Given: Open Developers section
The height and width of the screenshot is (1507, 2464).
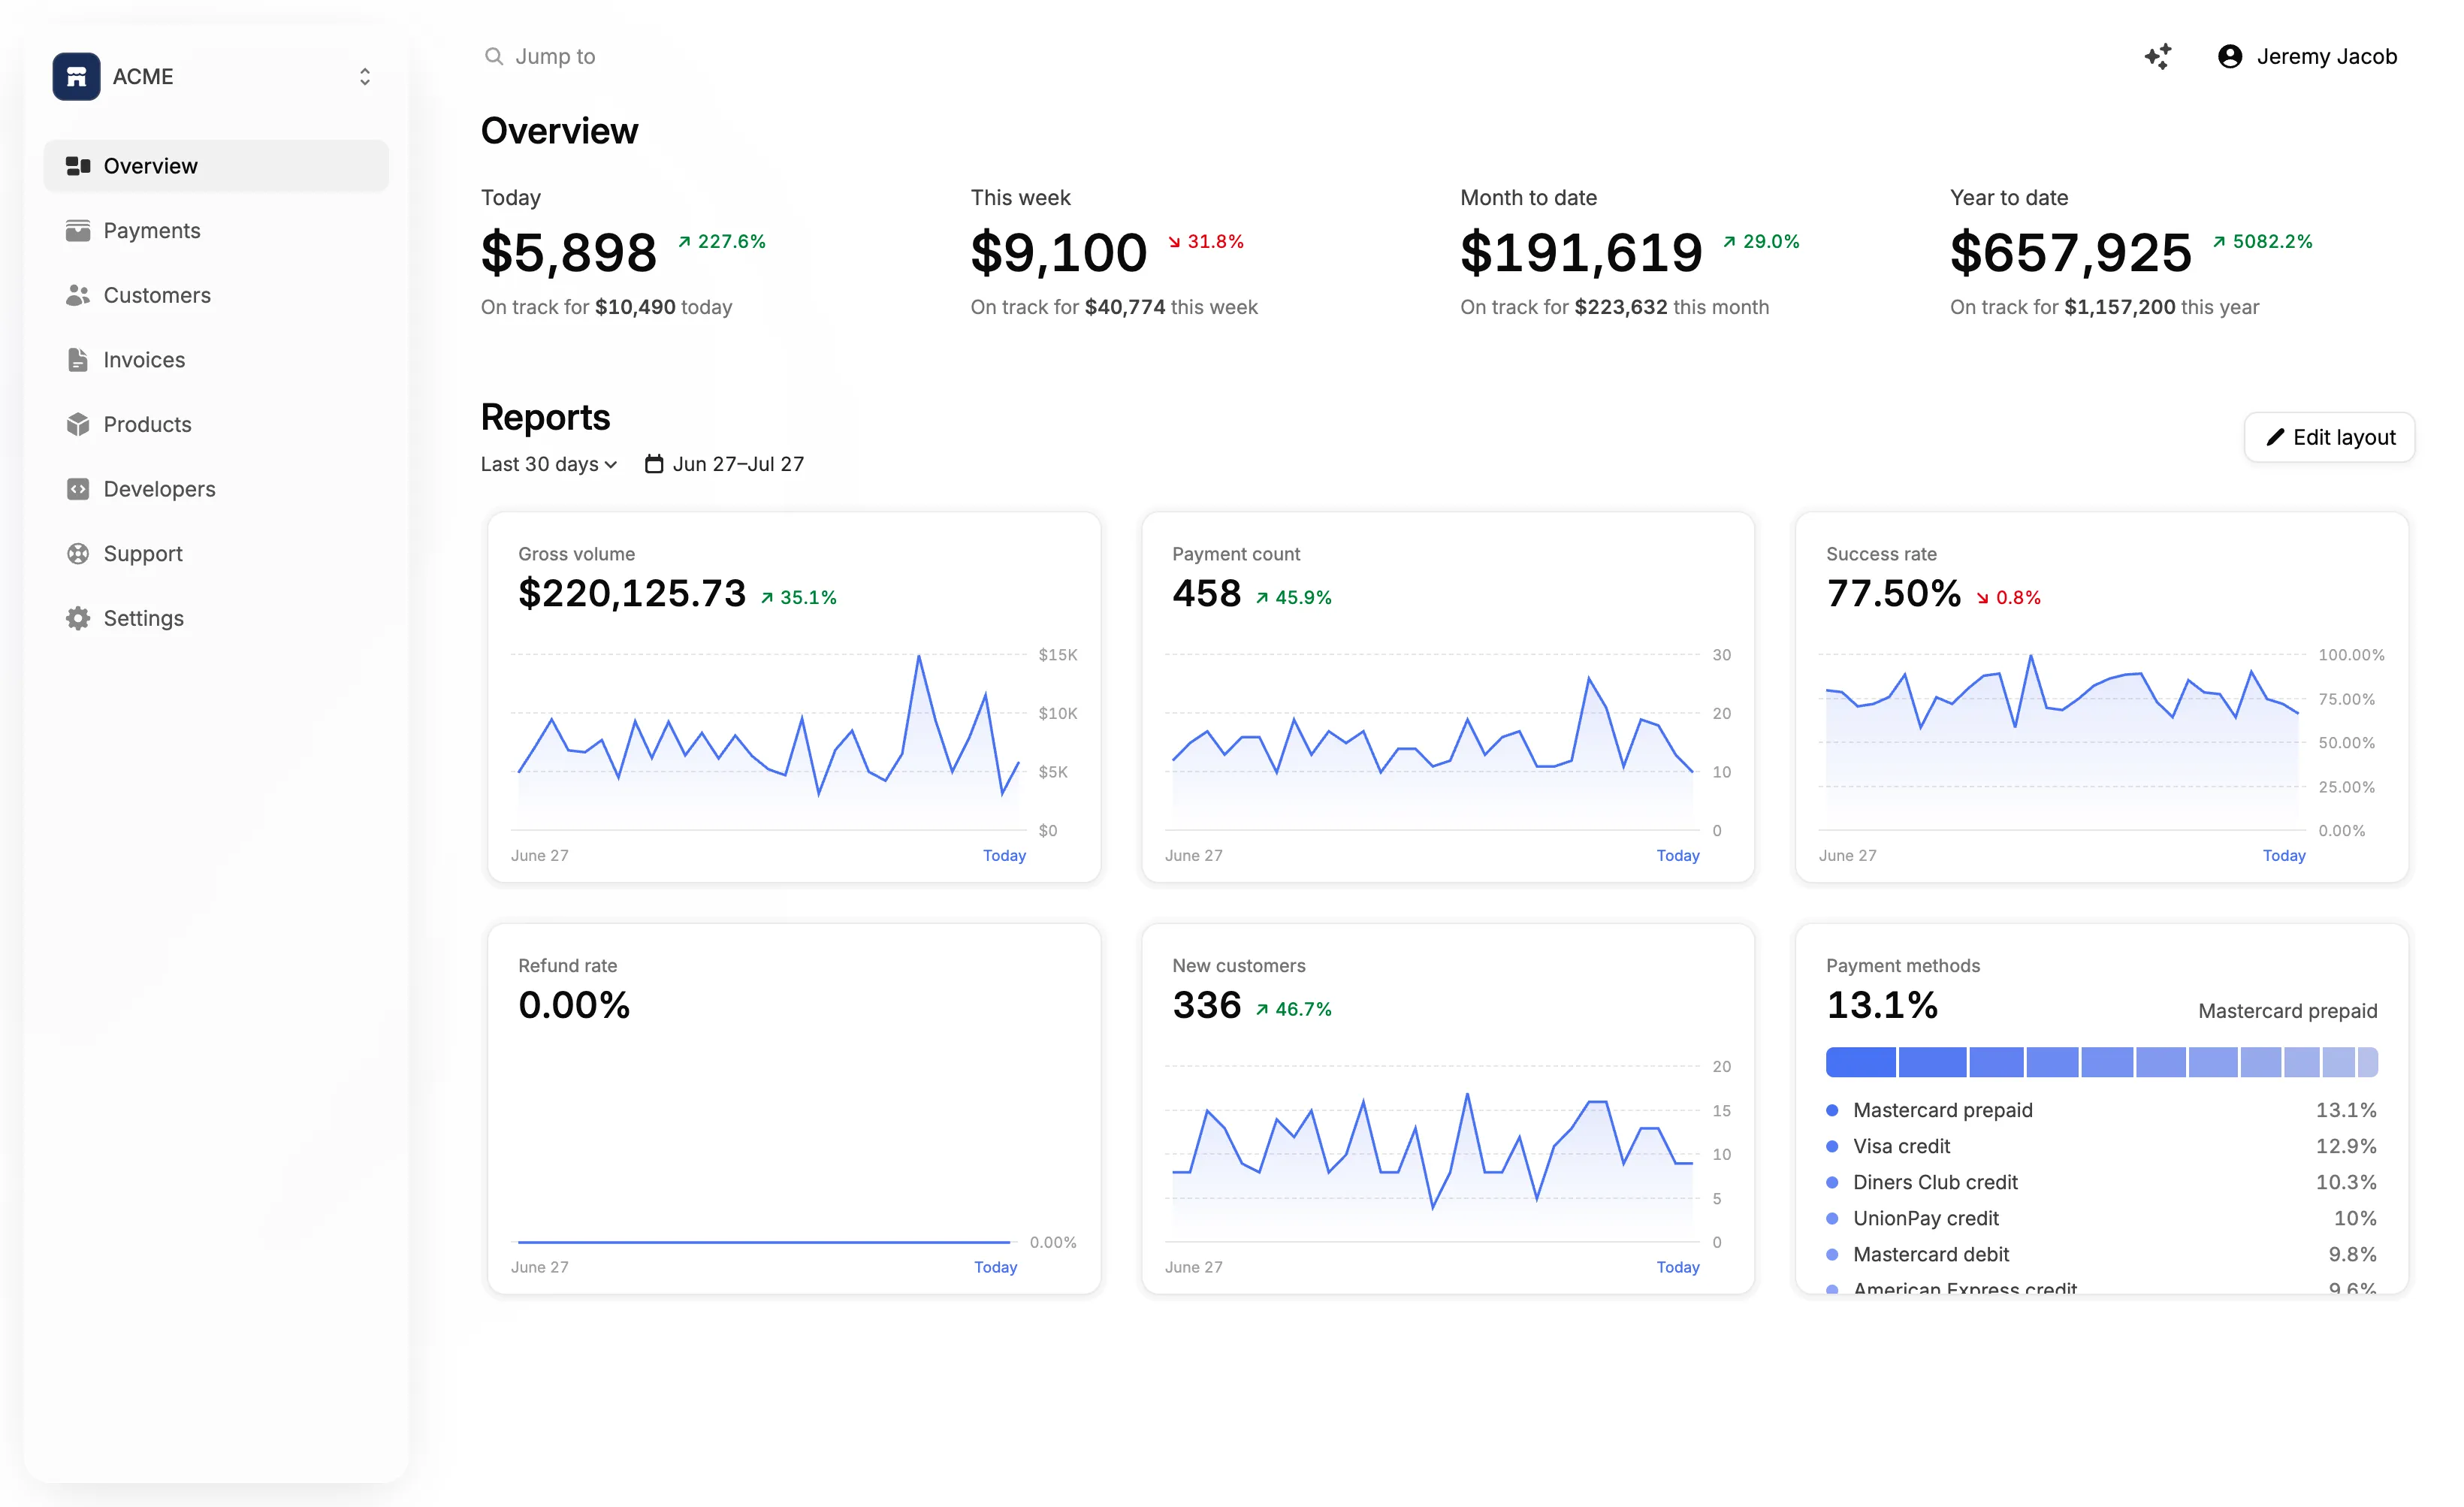Looking at the screenshot, I should (x=216, y=489).
